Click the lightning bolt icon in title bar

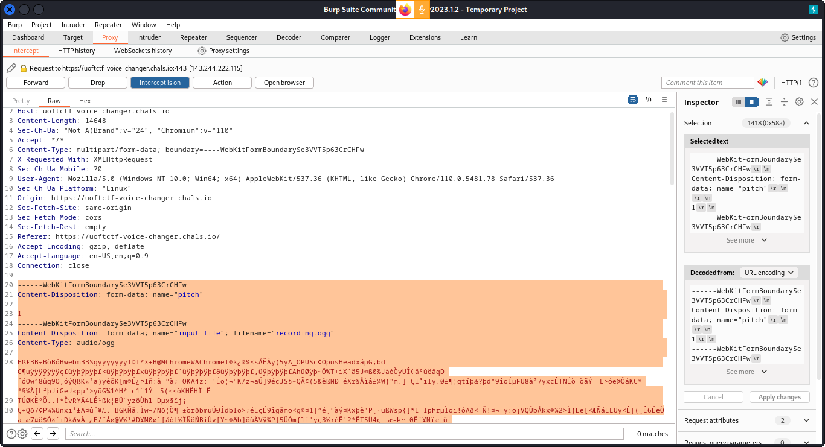(x=814, y=9)
